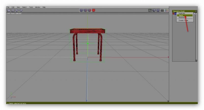Screen dimensions: 204x110
Task: Select the first blue cube selection mode
Action: pos(81,10)
